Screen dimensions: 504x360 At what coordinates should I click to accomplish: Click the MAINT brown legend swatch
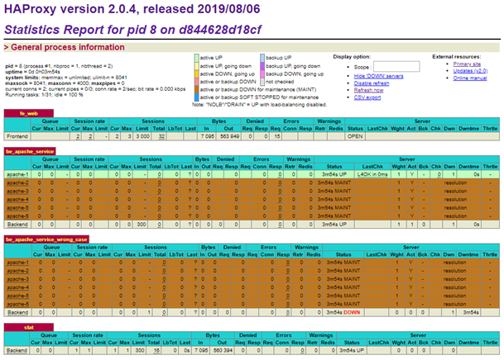click(196, 89)
